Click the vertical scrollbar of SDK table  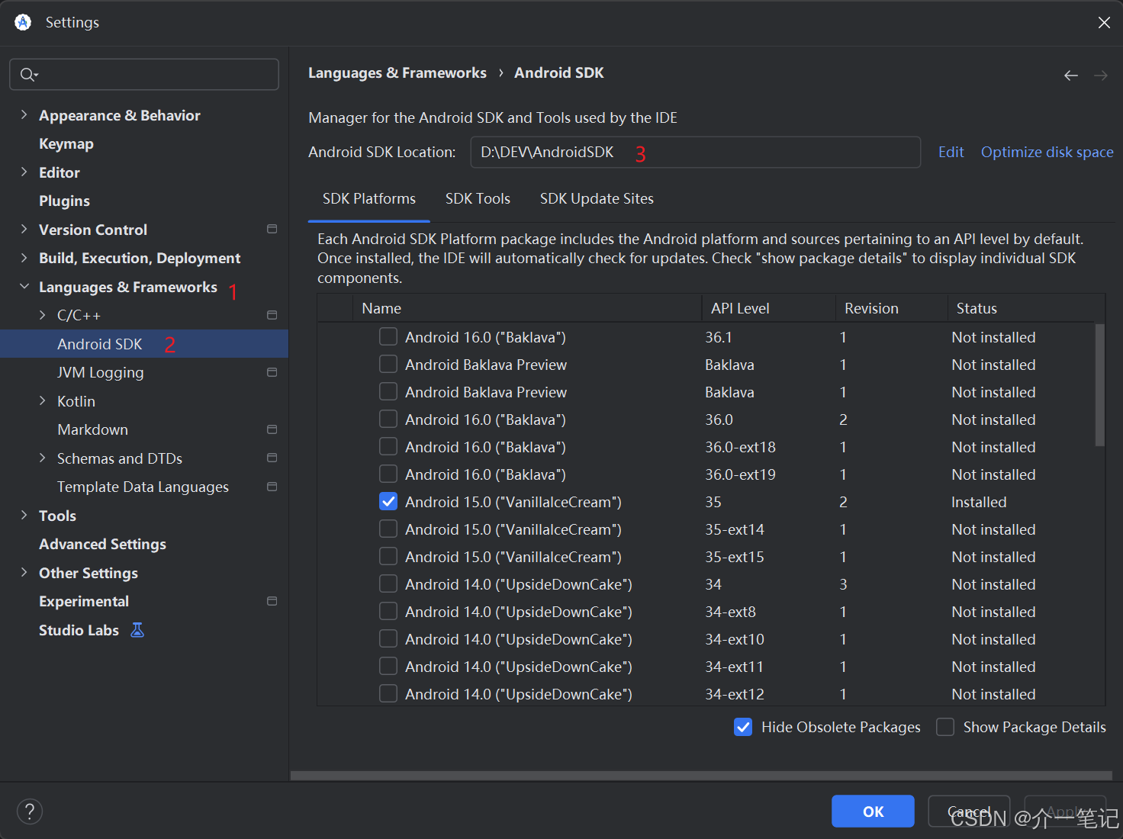[1099, 385]
